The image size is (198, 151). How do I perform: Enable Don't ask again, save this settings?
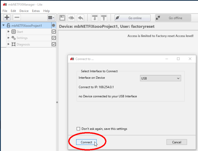[x=78, y=129]
